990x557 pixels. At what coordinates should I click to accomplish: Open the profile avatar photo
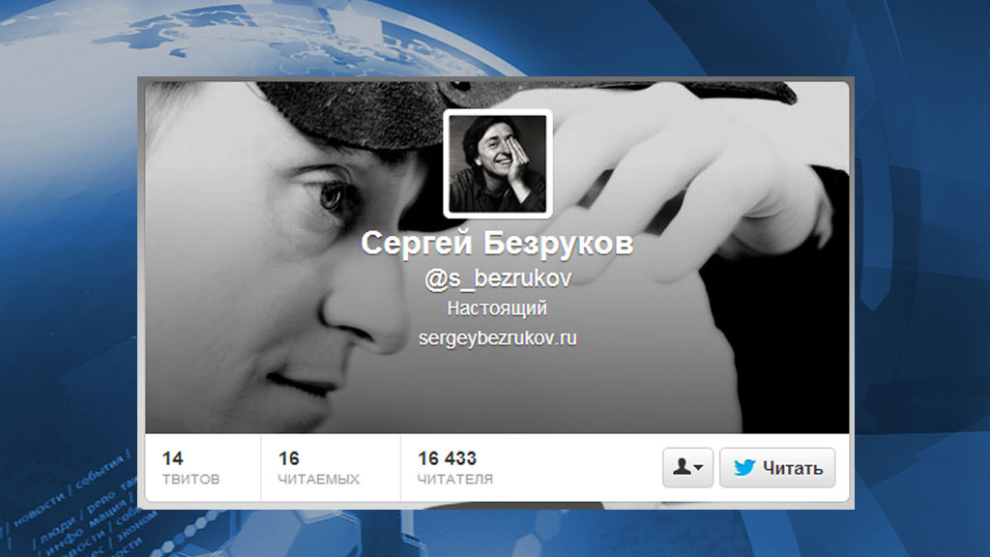coord(498,163)
